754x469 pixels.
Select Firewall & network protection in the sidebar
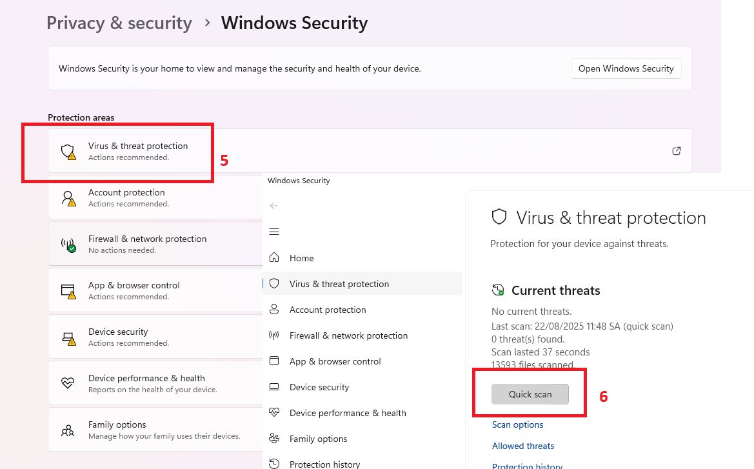coord(362,335)
